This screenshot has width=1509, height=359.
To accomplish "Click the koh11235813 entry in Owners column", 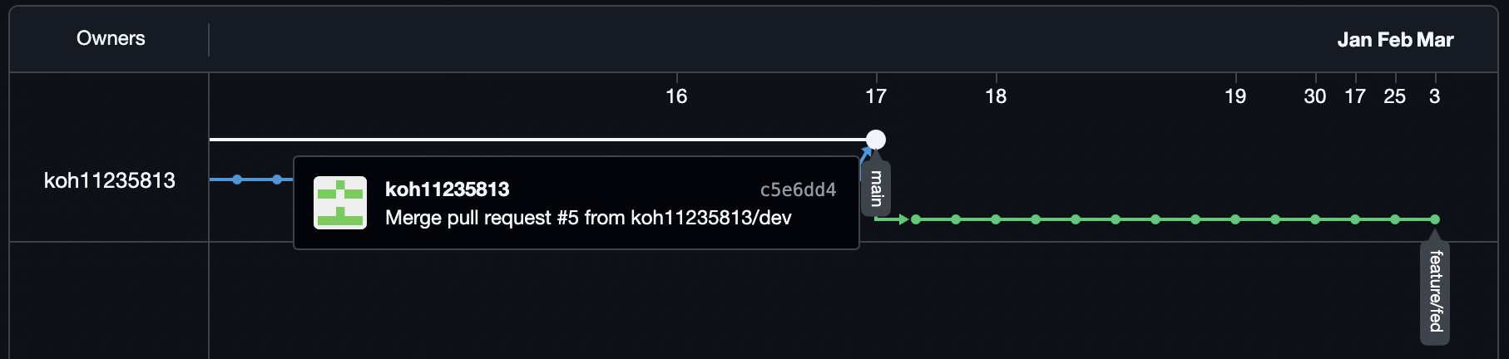I will point(109,180).
